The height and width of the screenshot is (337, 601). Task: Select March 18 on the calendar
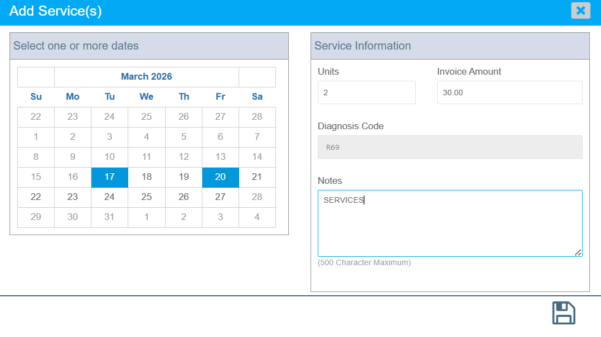pyautogui.click(x=147, y=177)
